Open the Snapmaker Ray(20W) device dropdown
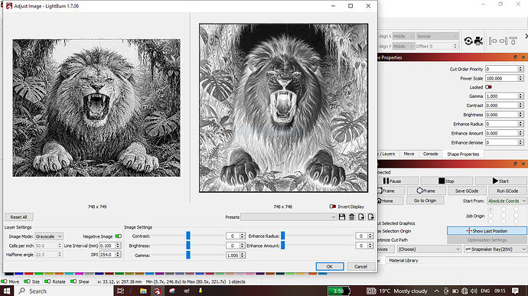This screenshot has height=296, width=528. point(495,249)
